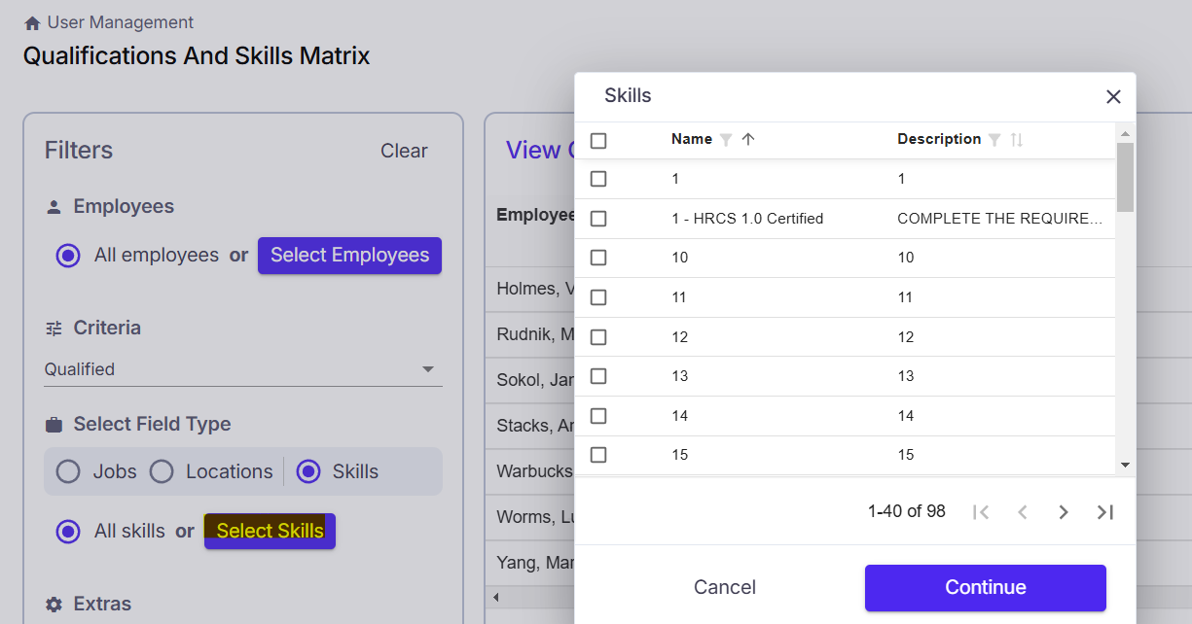Image resolution: width=1192 pixels, height=624 pixels.
Task: Check the box for skill 1
Action: (598, 179)
